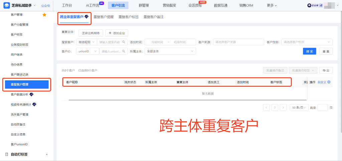Click the 客户来源 selection field
This screenshot has height=161, width=342.
click(238, 42)
